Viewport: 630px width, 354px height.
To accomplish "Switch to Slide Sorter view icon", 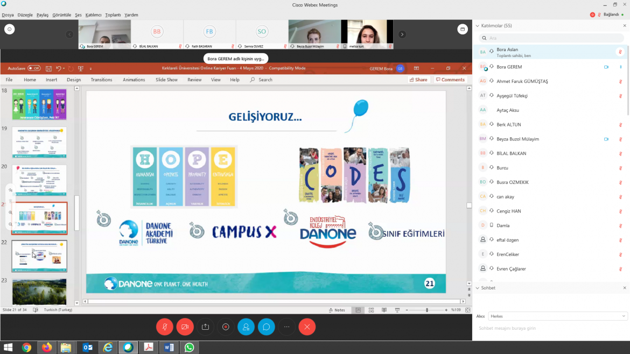I will (371, 310).
